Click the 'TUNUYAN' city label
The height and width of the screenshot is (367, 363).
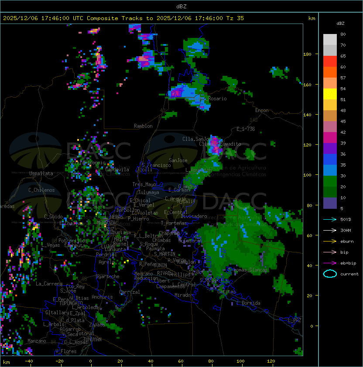92,340
